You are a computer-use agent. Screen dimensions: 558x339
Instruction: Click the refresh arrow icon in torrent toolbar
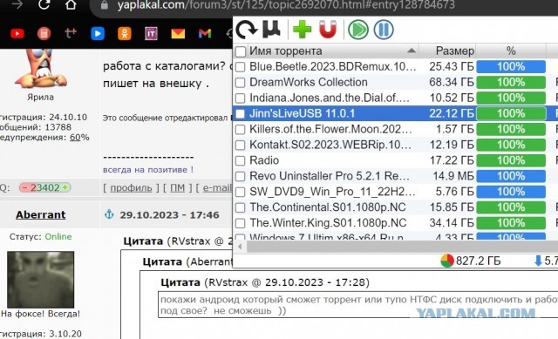coord(246,29)
